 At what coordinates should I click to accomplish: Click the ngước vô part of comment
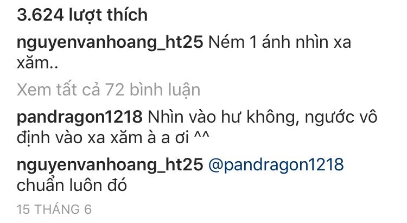(341, 117)
